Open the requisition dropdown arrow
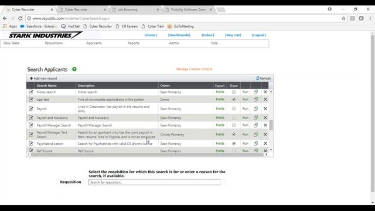 (223, 182)
